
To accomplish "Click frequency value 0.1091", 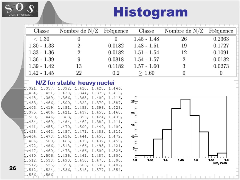I will pos(221,52).
